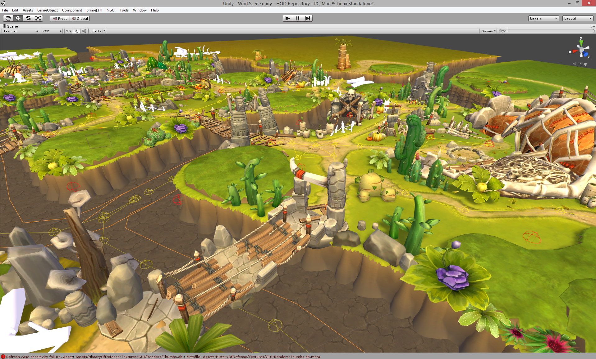Toggle 2D scene view mode
The width and height of the screenshot is (596, 359).
(x=68, y=31)
